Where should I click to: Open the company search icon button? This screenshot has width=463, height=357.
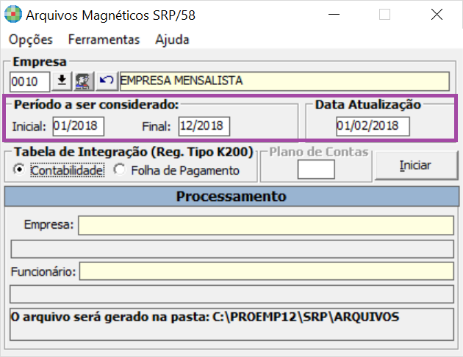84,81
